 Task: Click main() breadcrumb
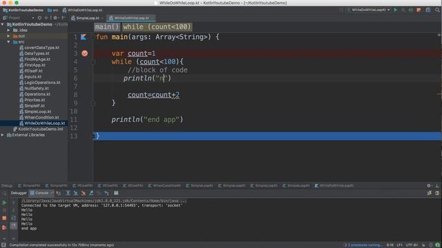pyautogui.click(x=107, y=27)
